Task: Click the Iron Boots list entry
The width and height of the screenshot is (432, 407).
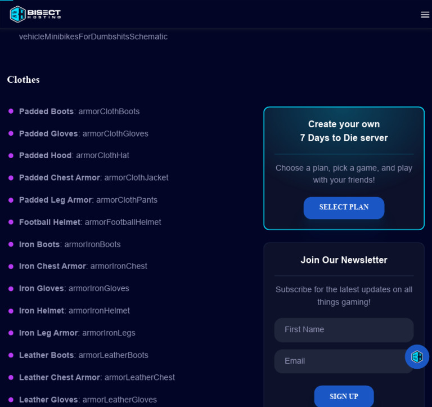Action: 70,244
